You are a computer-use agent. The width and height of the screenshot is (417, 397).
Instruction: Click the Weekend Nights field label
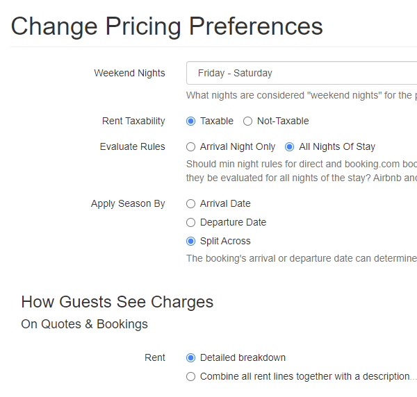pos(129,73)
